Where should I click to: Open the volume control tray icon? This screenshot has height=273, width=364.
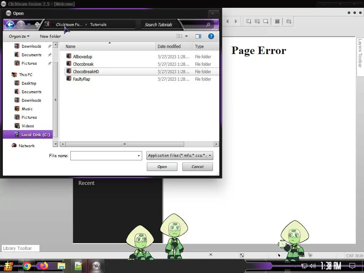[313, 266]
